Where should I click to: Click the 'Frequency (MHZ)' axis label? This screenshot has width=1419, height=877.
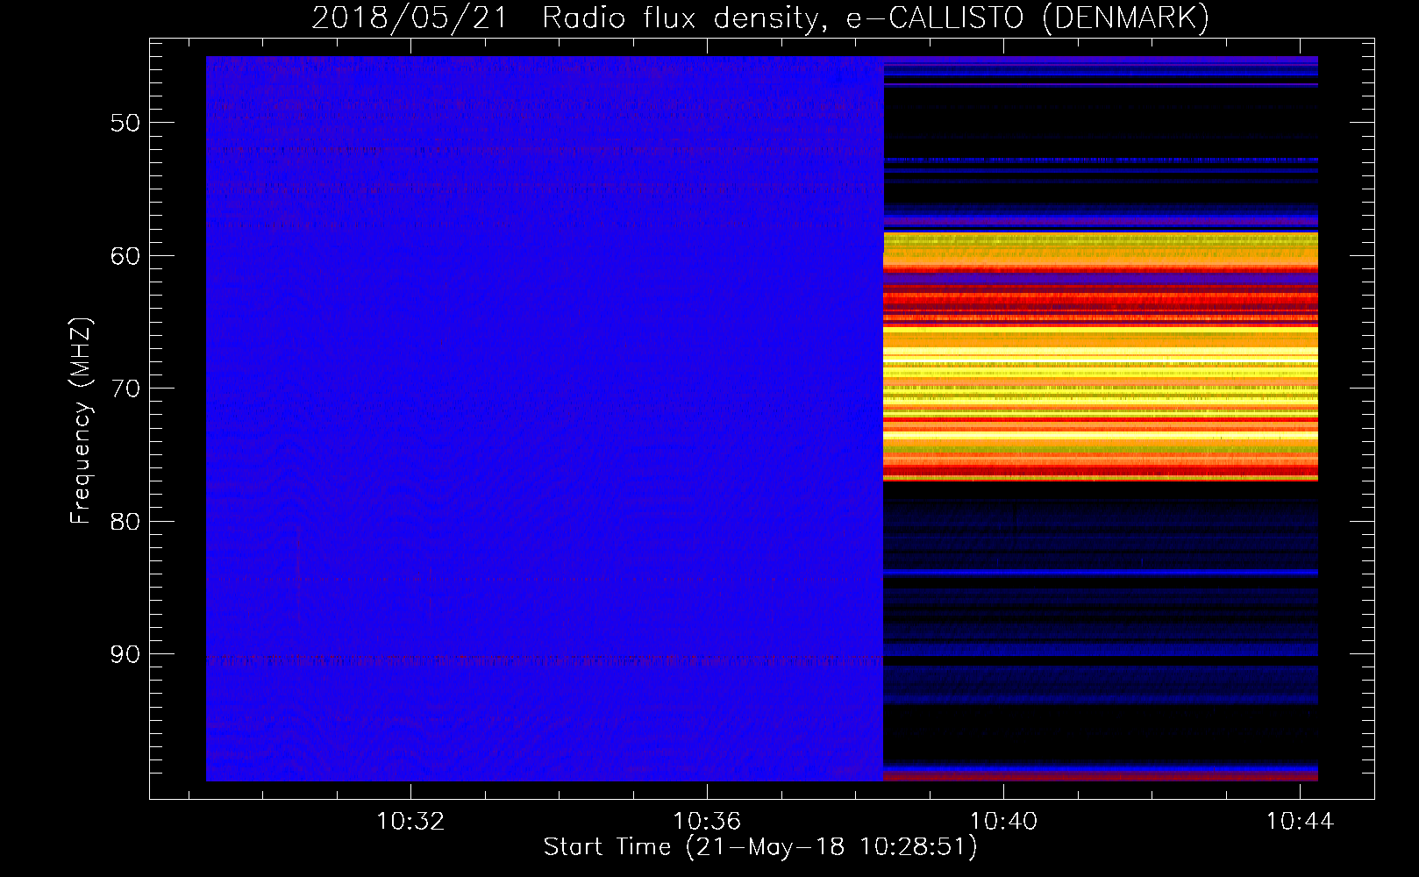point(80,420)
